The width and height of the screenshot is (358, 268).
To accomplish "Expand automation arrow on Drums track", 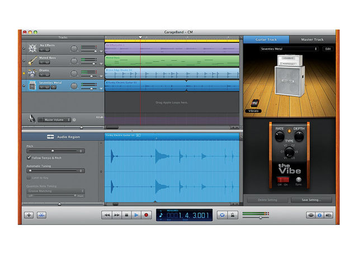I will click(x=101, y=76).
